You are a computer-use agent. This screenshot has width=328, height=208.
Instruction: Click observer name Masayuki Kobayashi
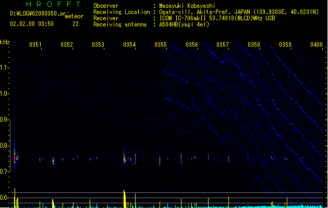[187, 6]
